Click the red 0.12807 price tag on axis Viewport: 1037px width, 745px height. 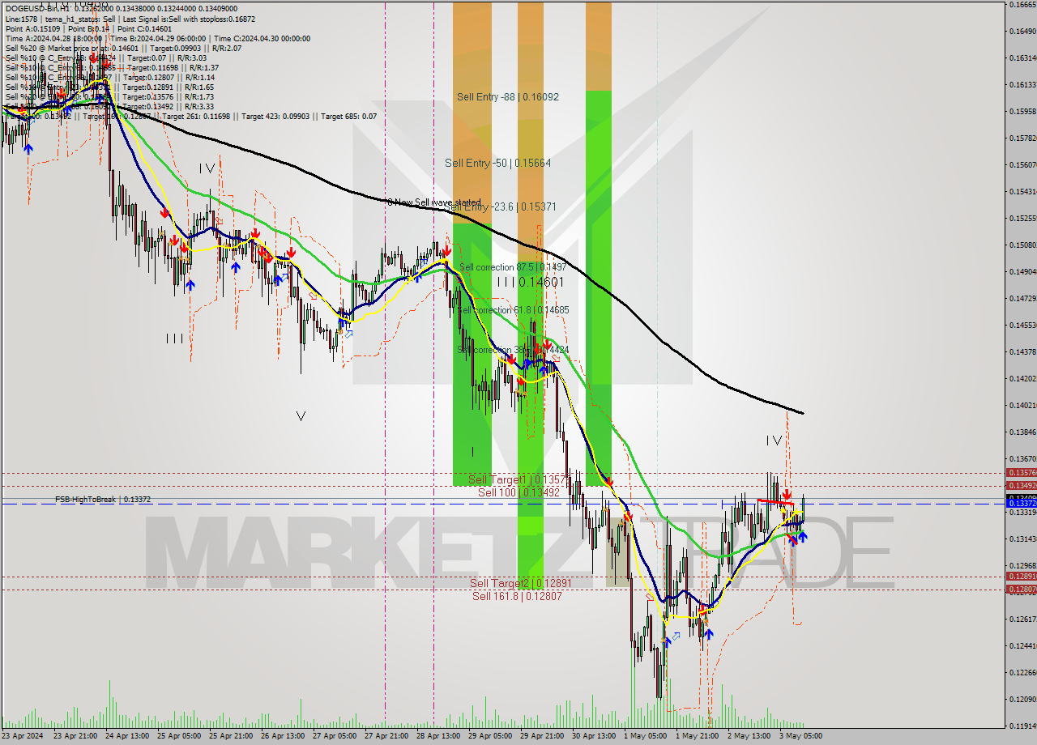point(1021,590)
